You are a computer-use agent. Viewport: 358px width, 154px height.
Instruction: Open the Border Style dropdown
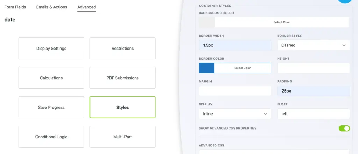313,45
